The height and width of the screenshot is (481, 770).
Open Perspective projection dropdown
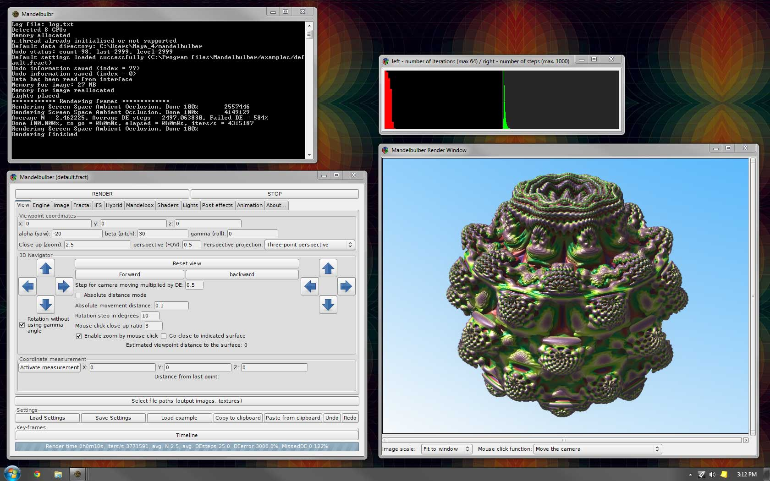pos(310,245)
